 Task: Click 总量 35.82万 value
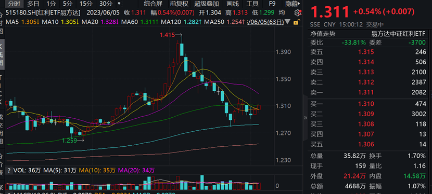tap(354, 156)
